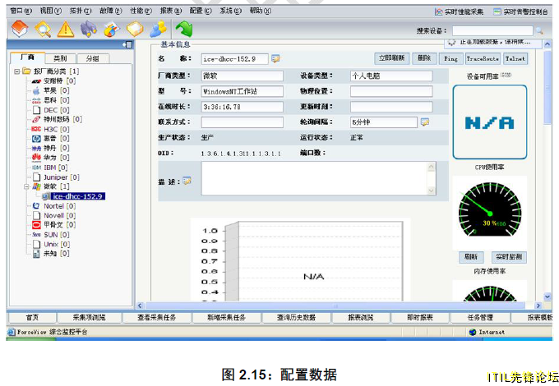Click the N/A availability display
The width and height of the screenshot is (559, 386).
pos(489,122)
